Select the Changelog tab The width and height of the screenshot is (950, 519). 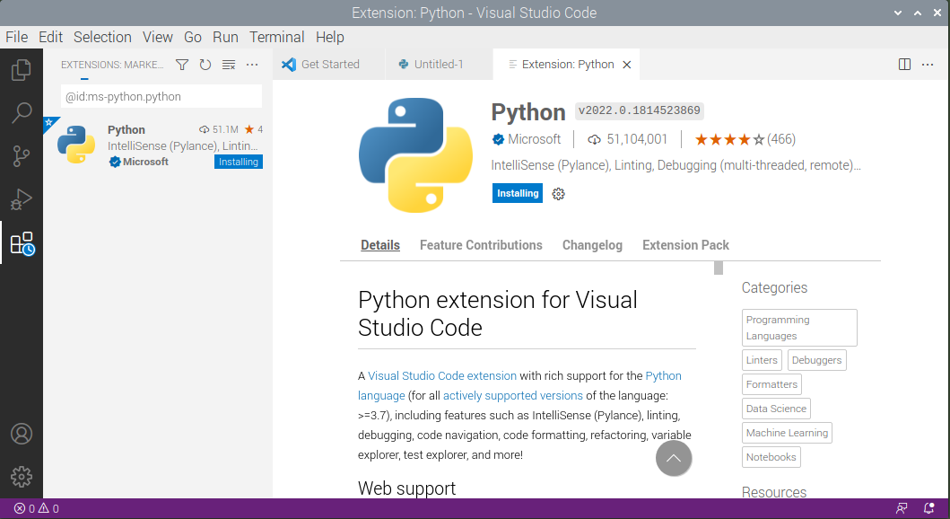[x=592, y=245]
